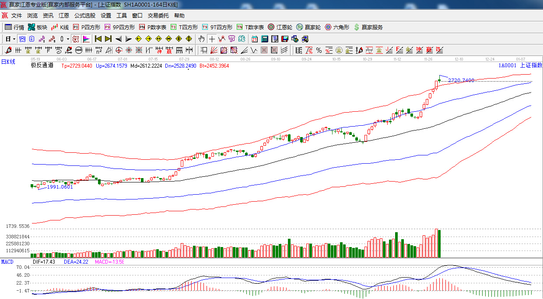Jump to first bar with skip-to-start arrow
Viewport: 543px width, 299px height.
click(98, 39)
